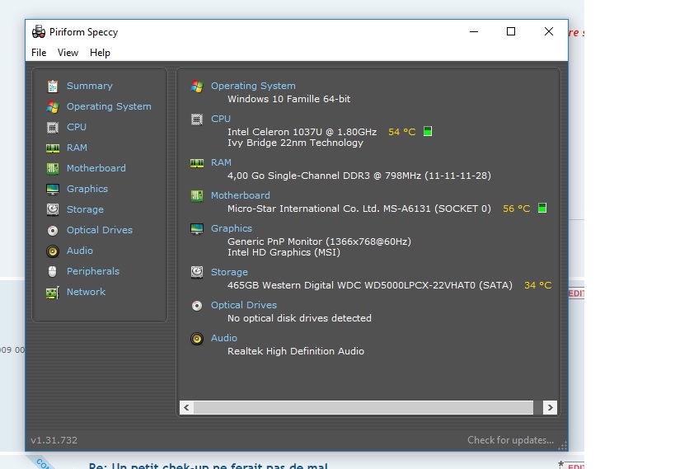Click the Storage hard drive icon in sidebar
This screenshot has width=675, height=469.
pyautogui.click(x=53, y=209)
